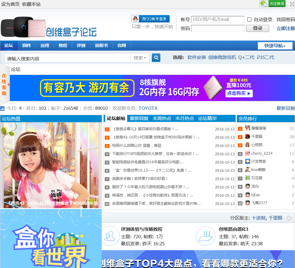Click the 立即注册 link
Viewport: 295px width, 268px height.
(x=285, y=29)
